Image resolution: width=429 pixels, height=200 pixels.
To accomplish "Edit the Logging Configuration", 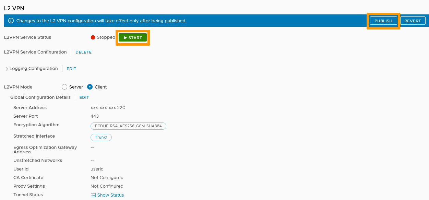I will tap(71, 69).
